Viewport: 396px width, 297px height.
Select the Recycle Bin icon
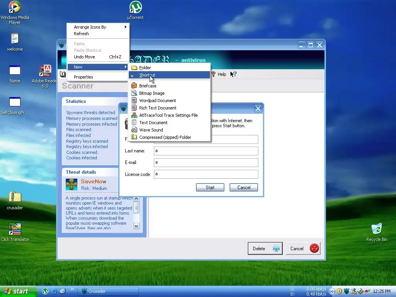pos(377,232)
